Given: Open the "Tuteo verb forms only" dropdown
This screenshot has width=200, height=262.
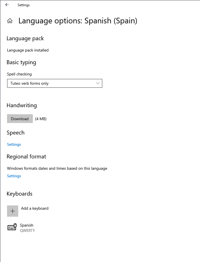Looking at the screenshot, I should point(54,83).
